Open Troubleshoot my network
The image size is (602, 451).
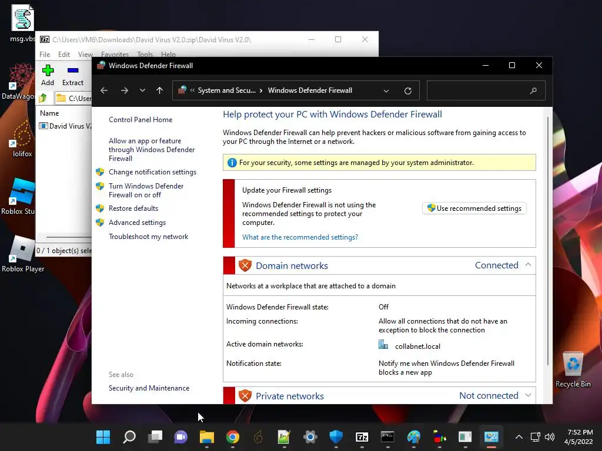pyautogui.click(x=148, y=237)
